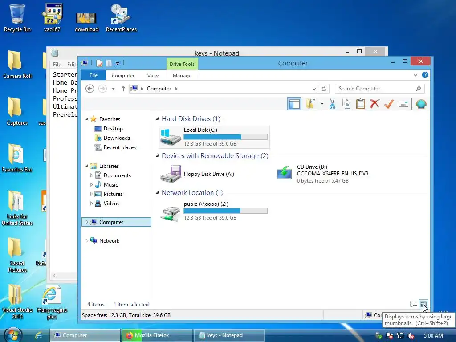This screenshot has height=342, width=456.
Task: Click the search magnifier icon
Action: coord(418,89)
